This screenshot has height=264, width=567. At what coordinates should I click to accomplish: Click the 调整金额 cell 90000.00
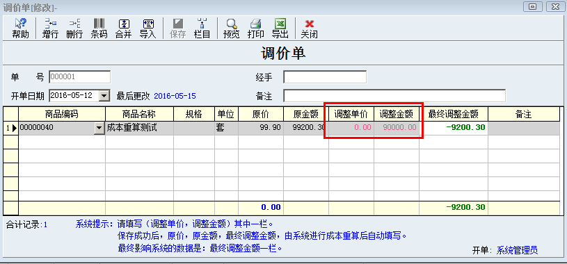[397, 128]
